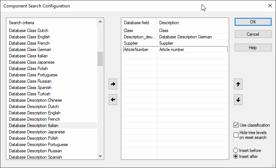Image resolution: width=276 pixels, height=168 pixels.
Task: Open Help for this dialog
Action: click(x=253, y=48)
